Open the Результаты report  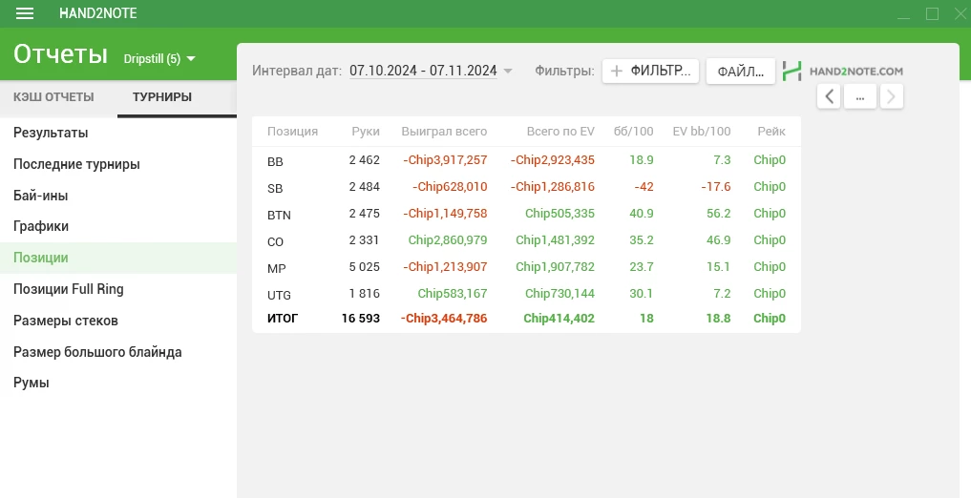pos(51,133)
